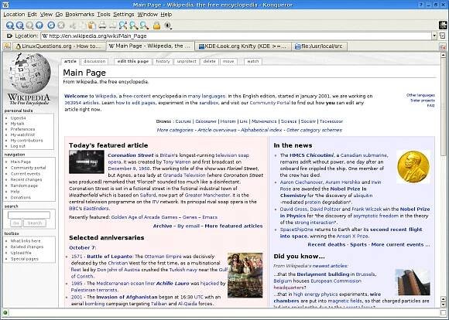This screenshot has height=320, width=449.
Task: Open the Tools menu
Action: [x=104, y=14]
